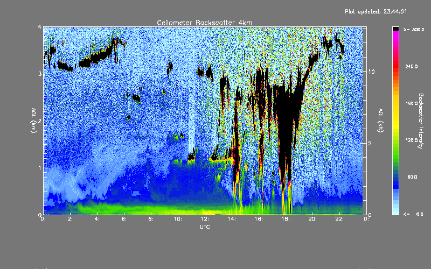Click the 1 tick on km axis
Image resolution: width=431 pixels, height=269 pixels.
[x=40, y=168]
